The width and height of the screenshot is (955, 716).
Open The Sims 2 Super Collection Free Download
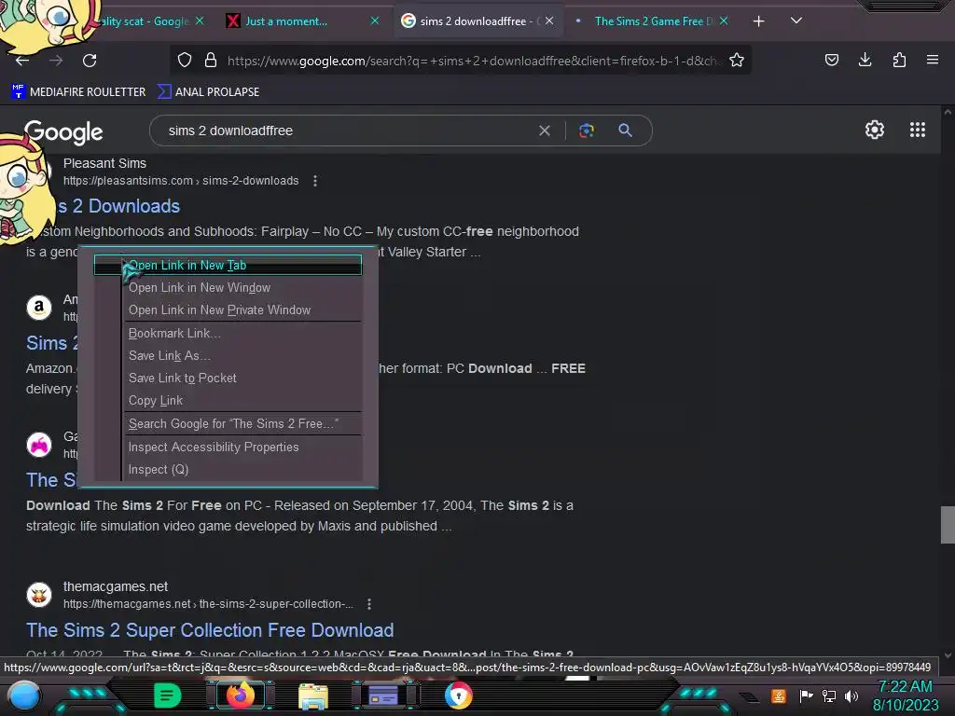click(x=210, y=630)
